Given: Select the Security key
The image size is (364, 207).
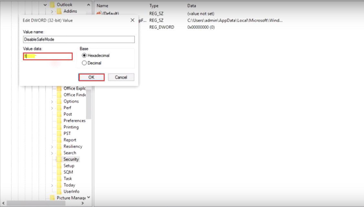Looking at the screenshot, I should (x=71, y=159).
